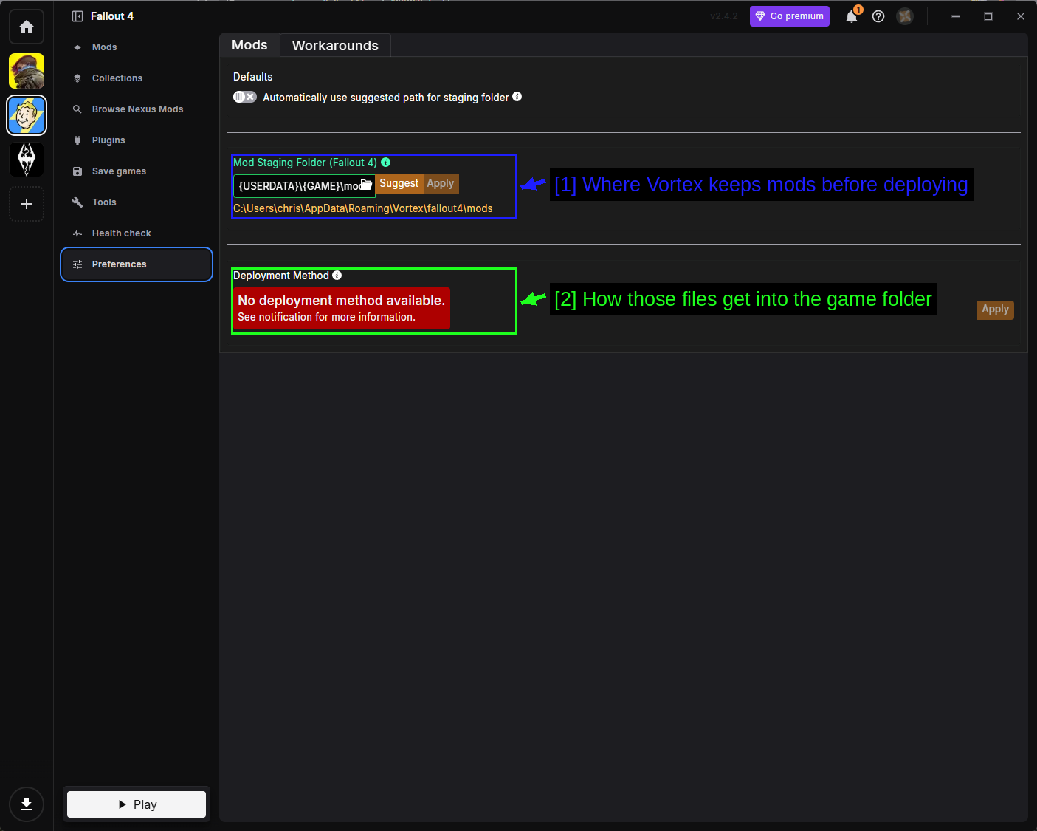The width and height of the screenshot is (1037, 831).
Task: Click the No deployment method available alert
Action: click(342, 308)
